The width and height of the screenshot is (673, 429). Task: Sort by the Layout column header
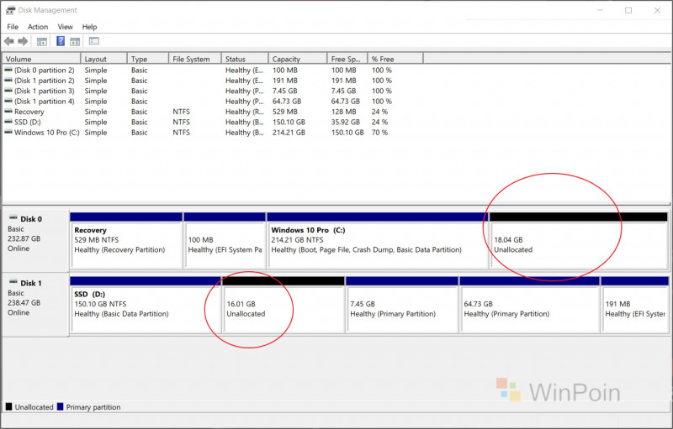103,59
